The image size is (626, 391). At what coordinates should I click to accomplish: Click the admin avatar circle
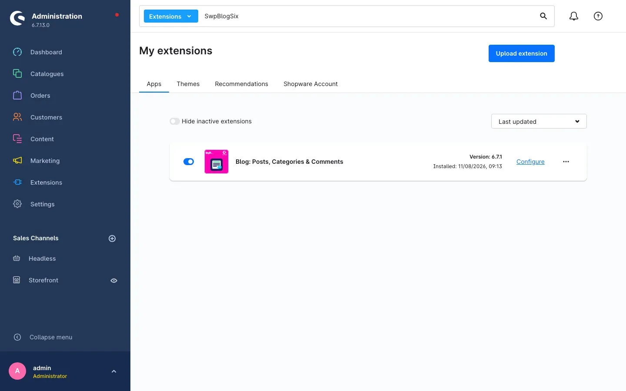[17, 371]
